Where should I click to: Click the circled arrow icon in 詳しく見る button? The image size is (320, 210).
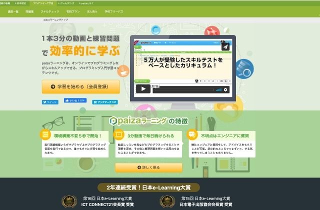139,167
